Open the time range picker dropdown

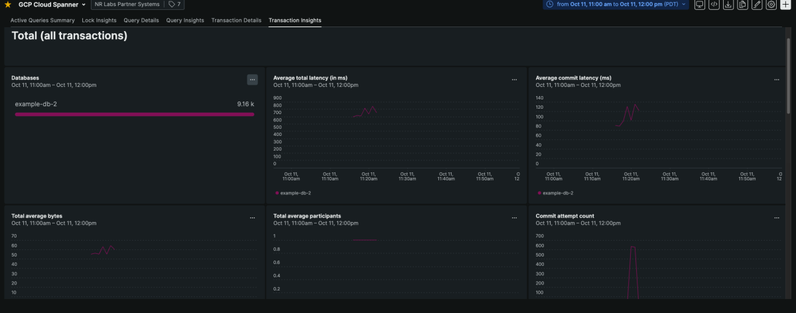[x=616, y=5]
